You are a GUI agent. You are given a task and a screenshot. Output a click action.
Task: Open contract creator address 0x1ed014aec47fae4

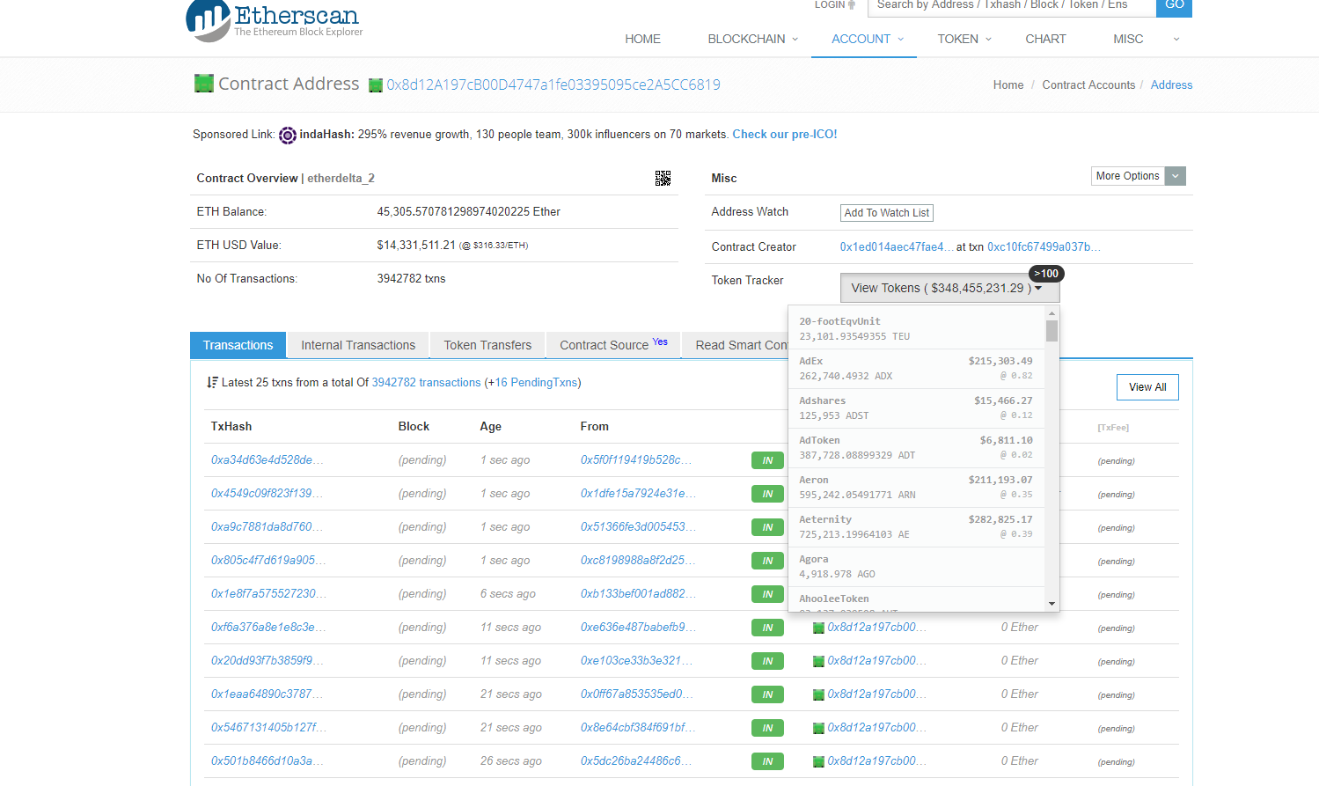pos(897,247)
